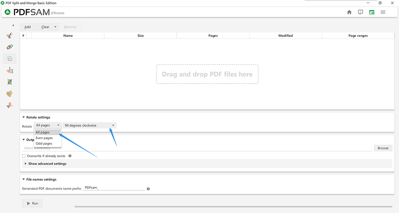Open the Merge tool chain-link icon
The height and width of the screenshot is (213, 399).
click(x=10, y=47)
